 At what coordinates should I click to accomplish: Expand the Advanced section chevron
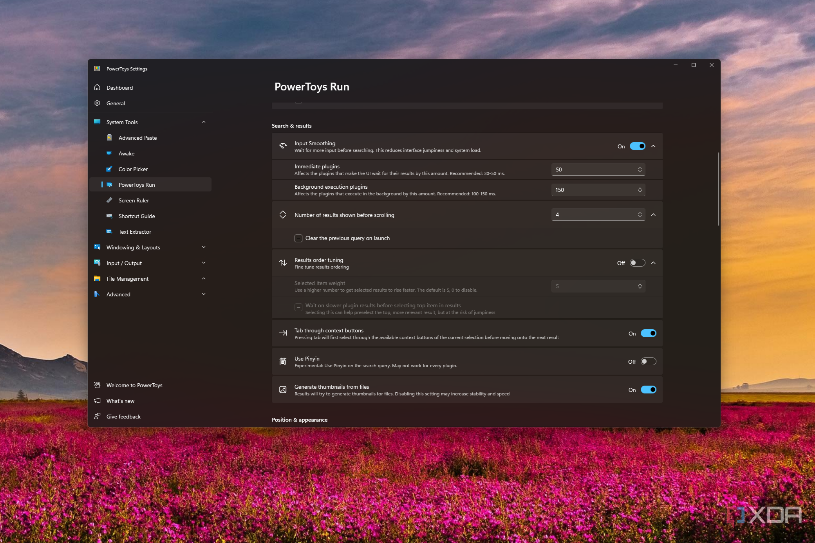tap(204, 294)
